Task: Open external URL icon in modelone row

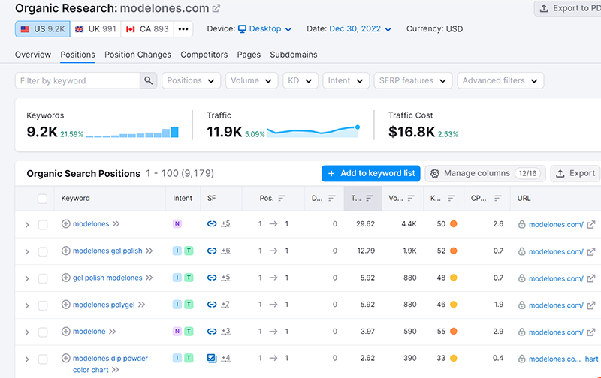Action: click(x=591, y=331)
